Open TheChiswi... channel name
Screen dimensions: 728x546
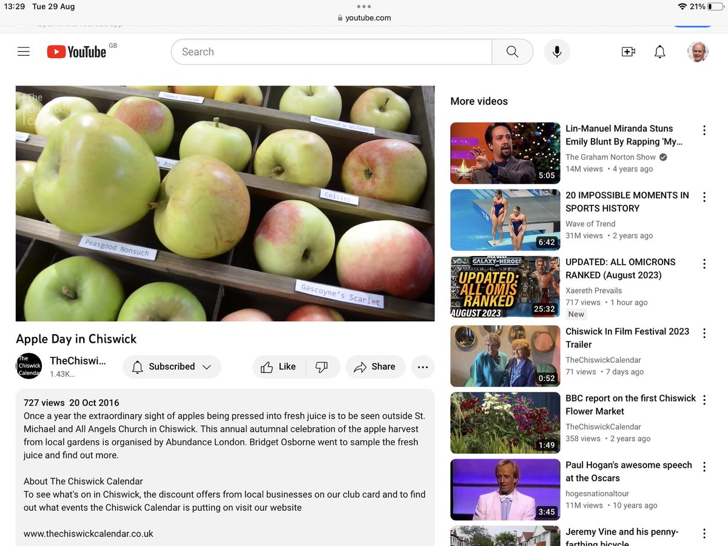[x=78, y=361]
